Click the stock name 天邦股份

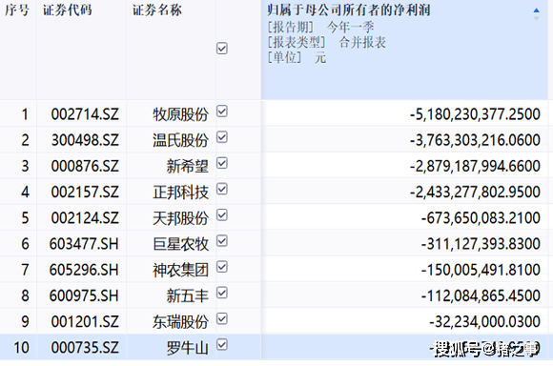pyautogui.click(x=180, y=218)
